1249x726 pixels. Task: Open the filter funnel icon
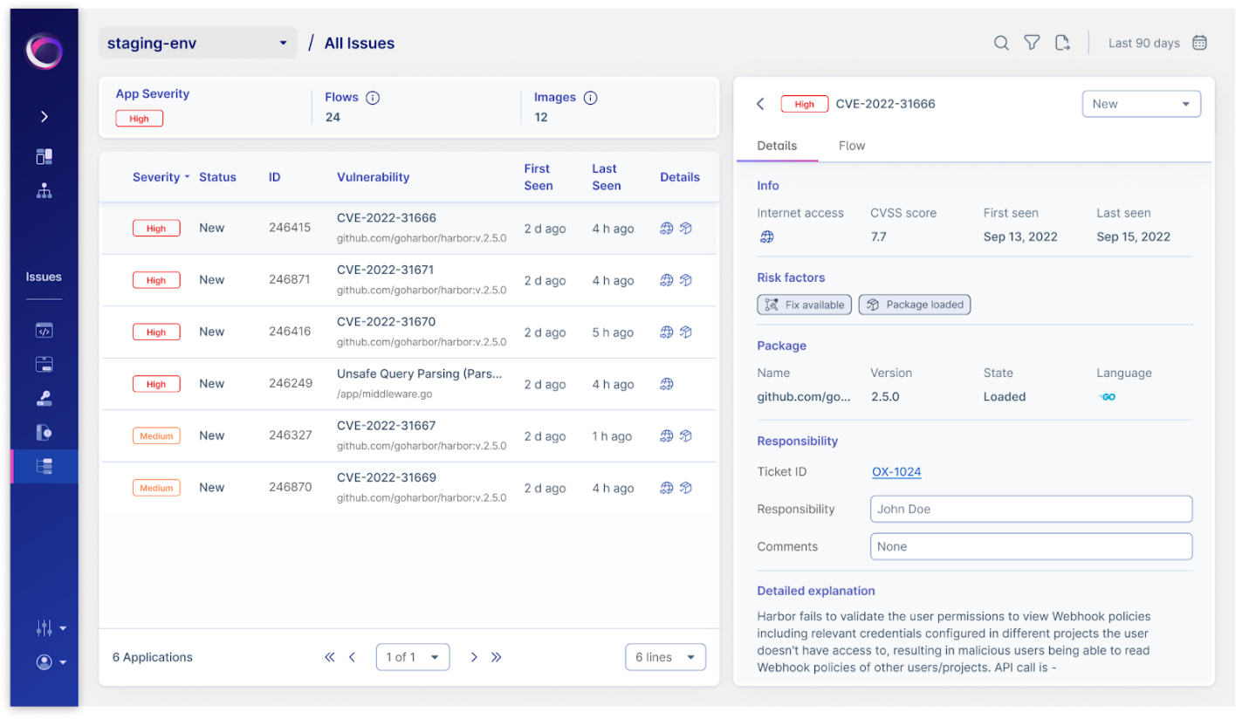pos(1032,43)
